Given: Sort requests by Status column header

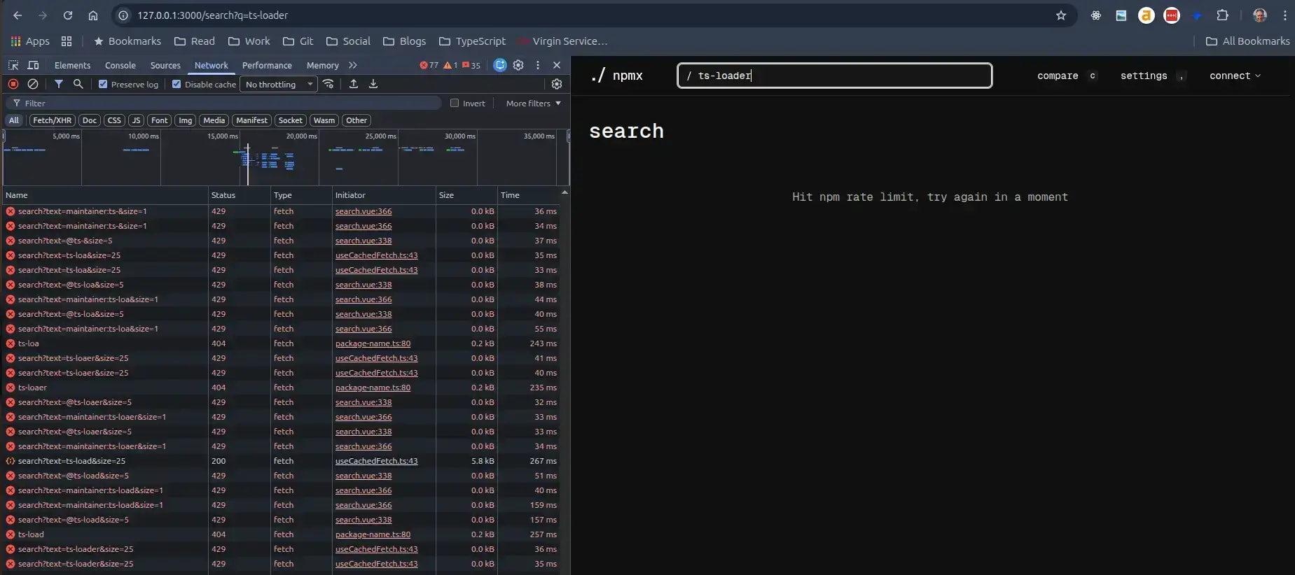Looking at the screenshot, I should pyautogui.click(x=239, y=195).
